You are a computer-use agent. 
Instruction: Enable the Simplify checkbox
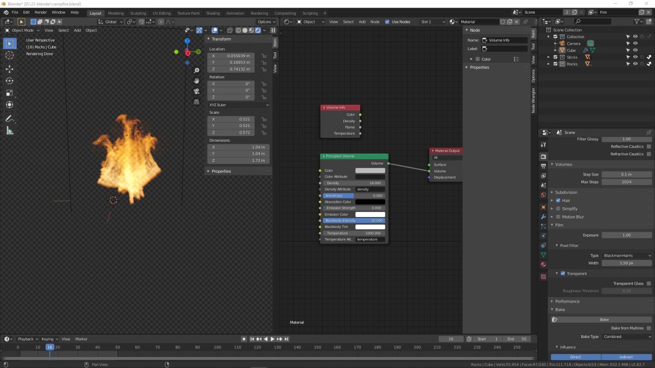558,209
